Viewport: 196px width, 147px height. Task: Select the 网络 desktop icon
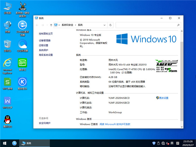[7, 27]
